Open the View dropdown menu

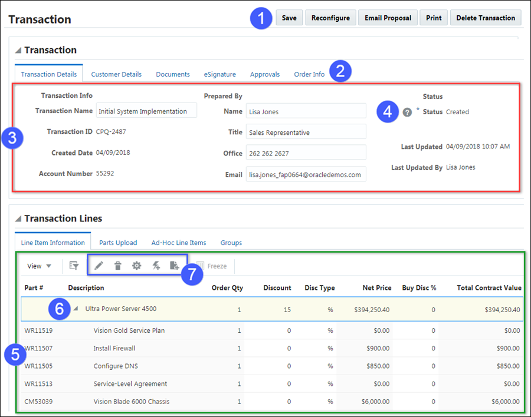coord(38,266)
